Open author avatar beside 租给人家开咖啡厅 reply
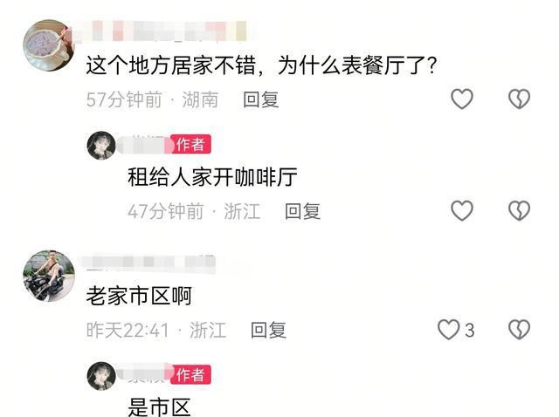This screenshot has width=559, height=417. click(101, 146)
